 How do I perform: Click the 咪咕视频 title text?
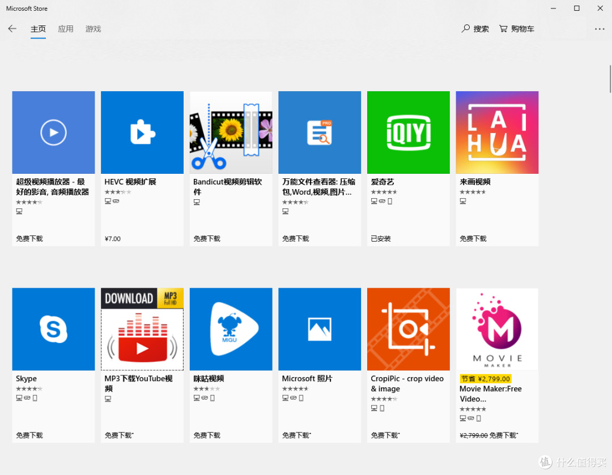[209, 378]
